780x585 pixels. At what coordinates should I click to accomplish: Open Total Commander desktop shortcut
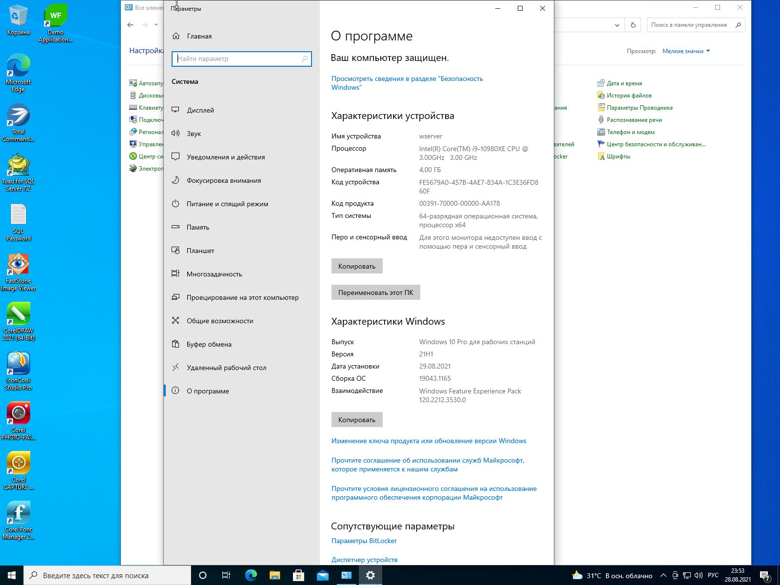(x=19, y=123)
